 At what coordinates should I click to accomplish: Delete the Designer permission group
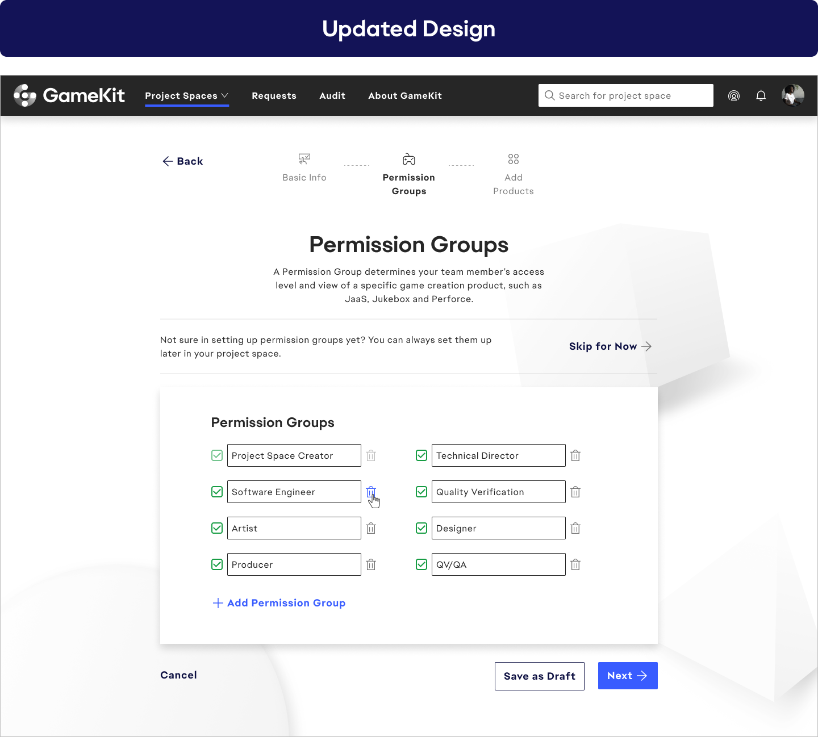coord(575,528)
